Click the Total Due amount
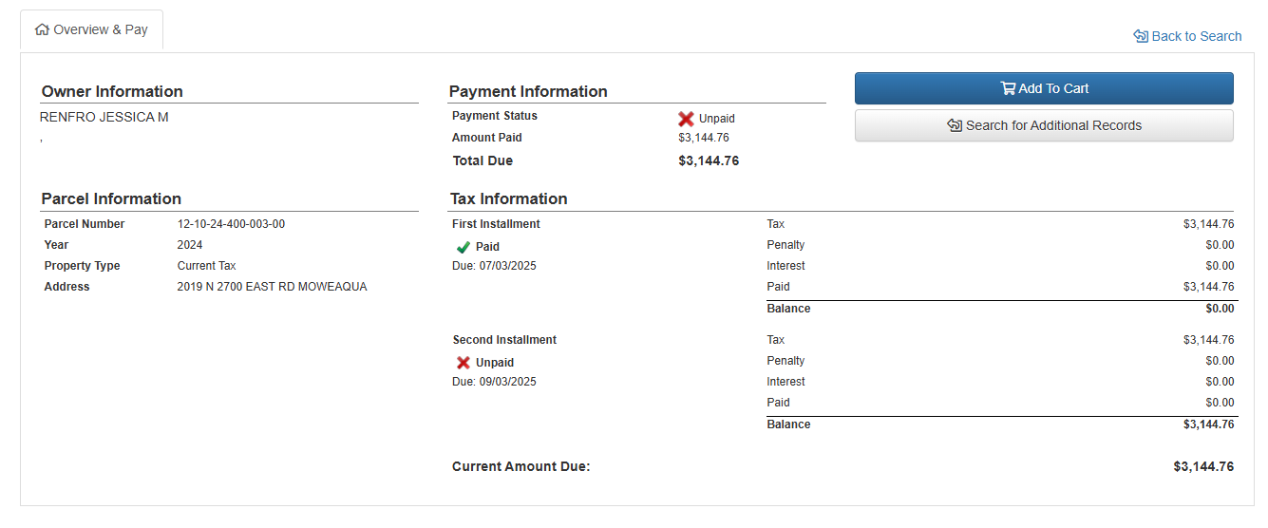This screenshot has width=1268, height=528. pos(709,160)
